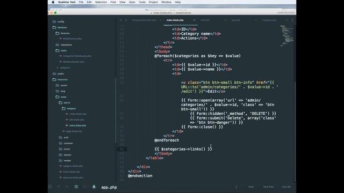The height and width of the screenshot is (193, 344).
Task: Close the web.php tab
Action: pyautogui.click(x=225, y=20)
